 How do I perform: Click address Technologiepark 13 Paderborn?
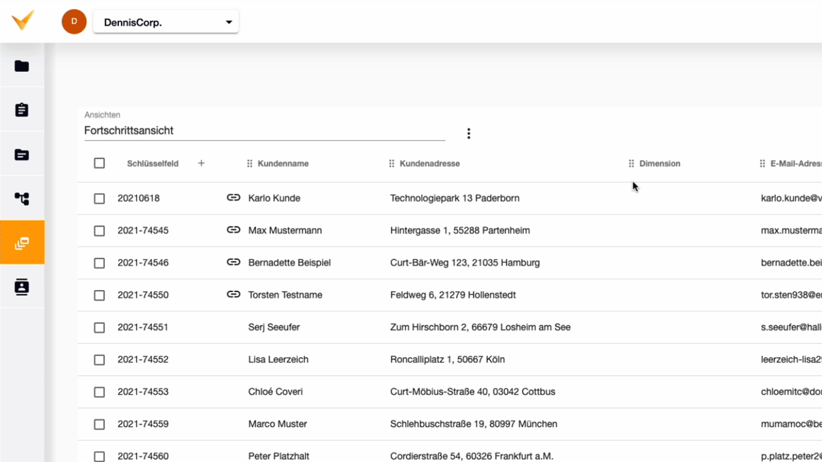[455, 198]
